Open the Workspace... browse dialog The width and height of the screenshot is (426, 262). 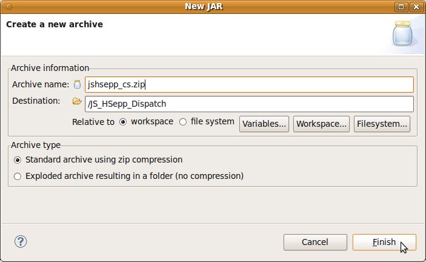(321, 124)
